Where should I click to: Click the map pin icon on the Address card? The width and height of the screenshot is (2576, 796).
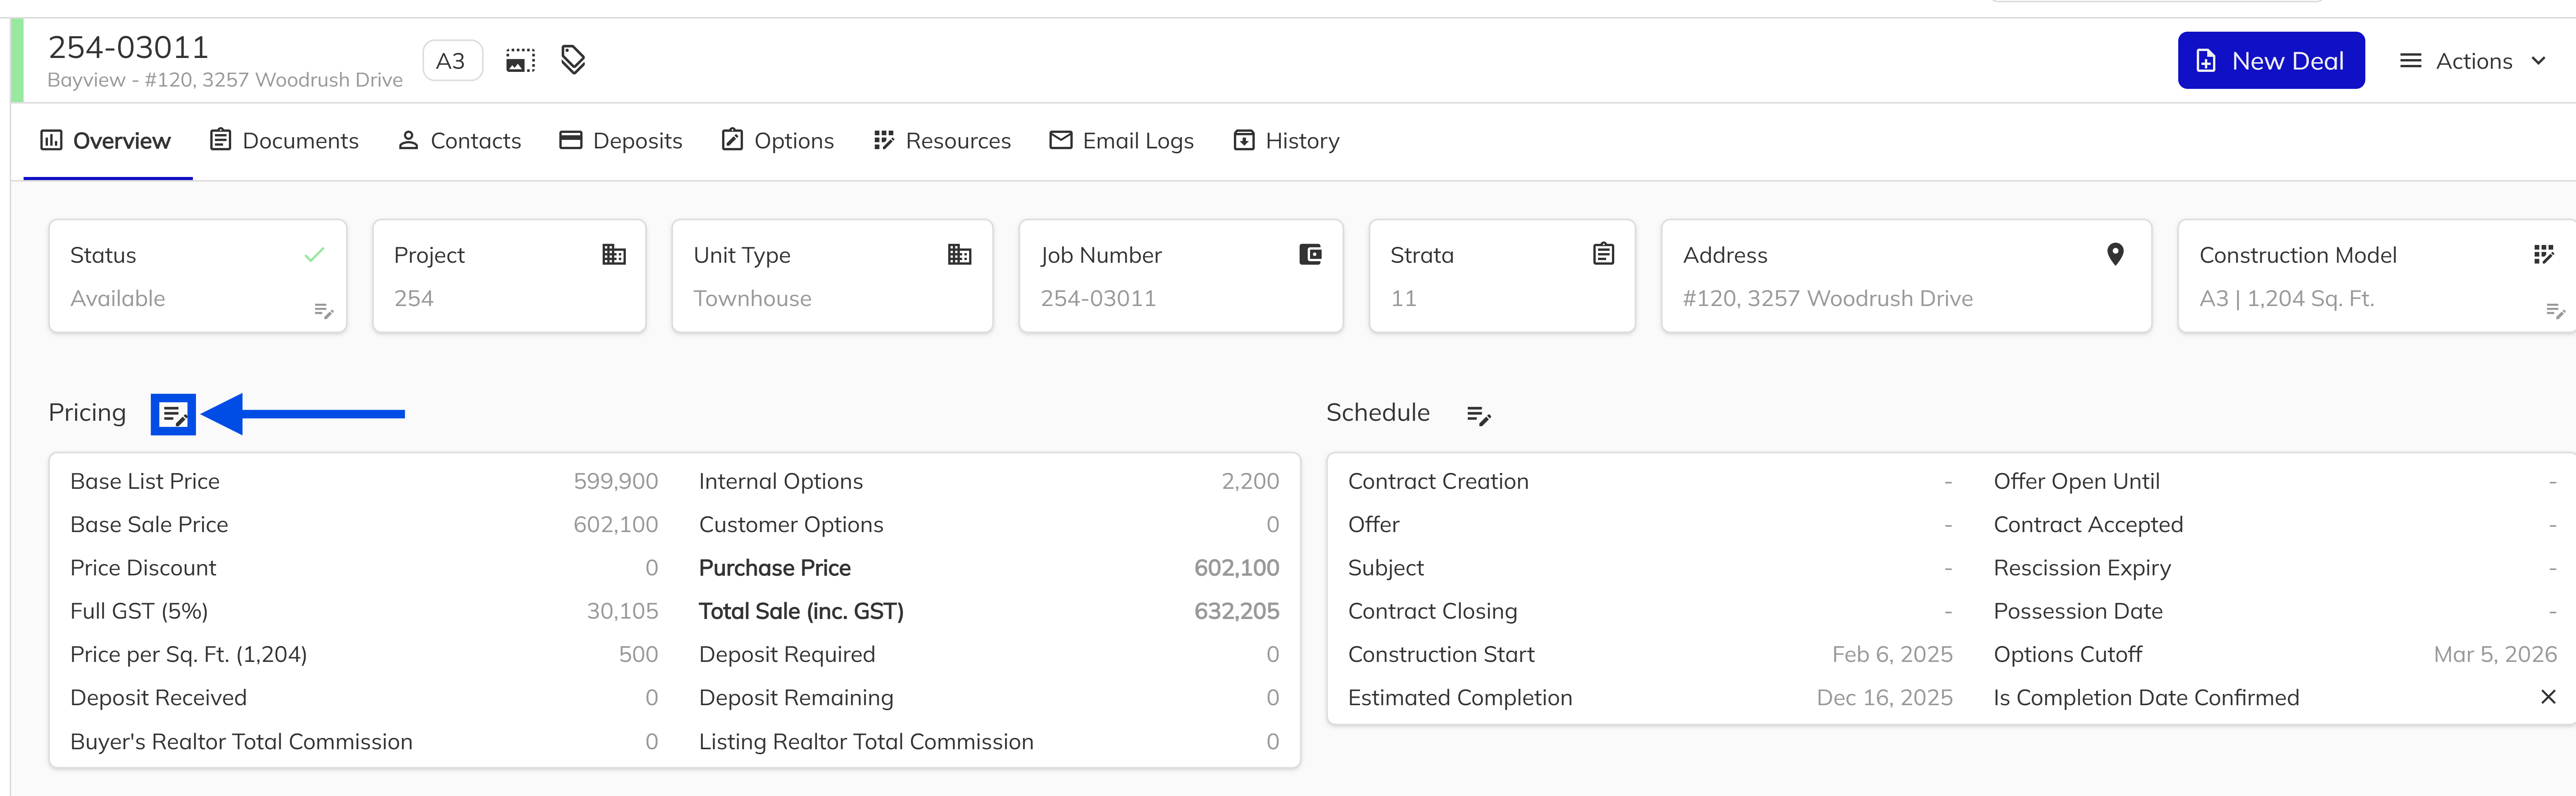pos(2115,253)
